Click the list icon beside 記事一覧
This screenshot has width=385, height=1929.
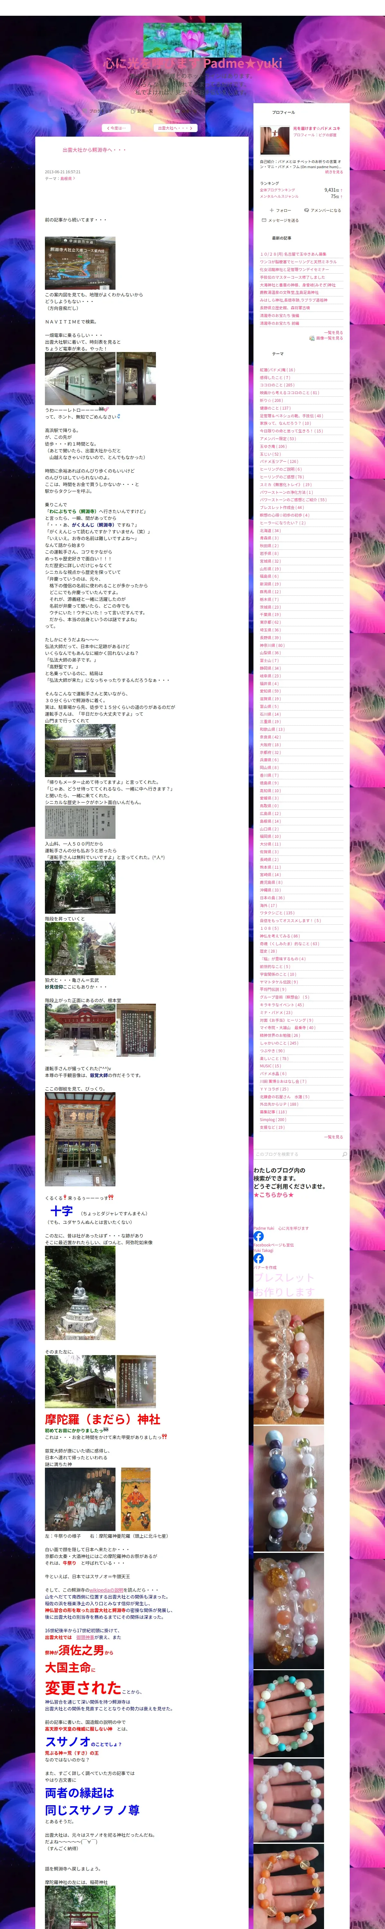pyautogui.click(x=133, y=111)
